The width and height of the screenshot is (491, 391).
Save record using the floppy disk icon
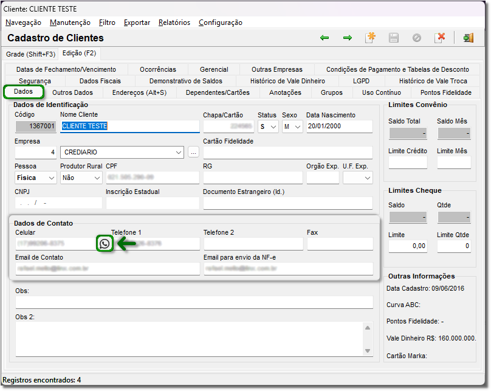click(x=394, y=38)
